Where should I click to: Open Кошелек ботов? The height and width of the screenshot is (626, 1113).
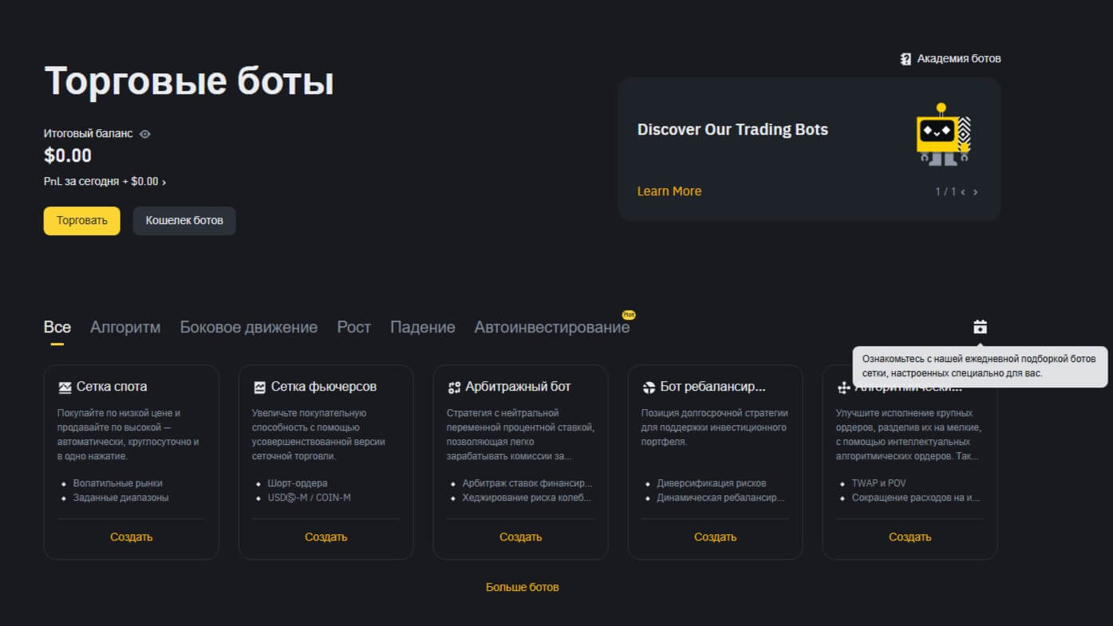coord(184,221)
